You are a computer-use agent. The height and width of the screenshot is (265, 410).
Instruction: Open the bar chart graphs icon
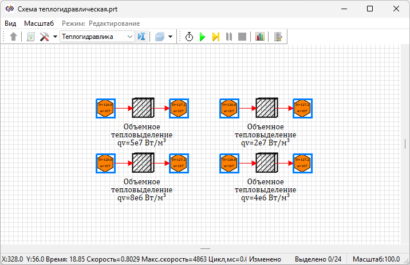260,37
